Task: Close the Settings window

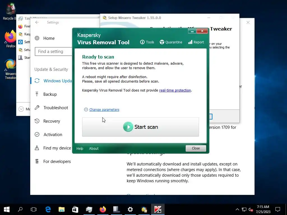Action: tap(248, 22)
